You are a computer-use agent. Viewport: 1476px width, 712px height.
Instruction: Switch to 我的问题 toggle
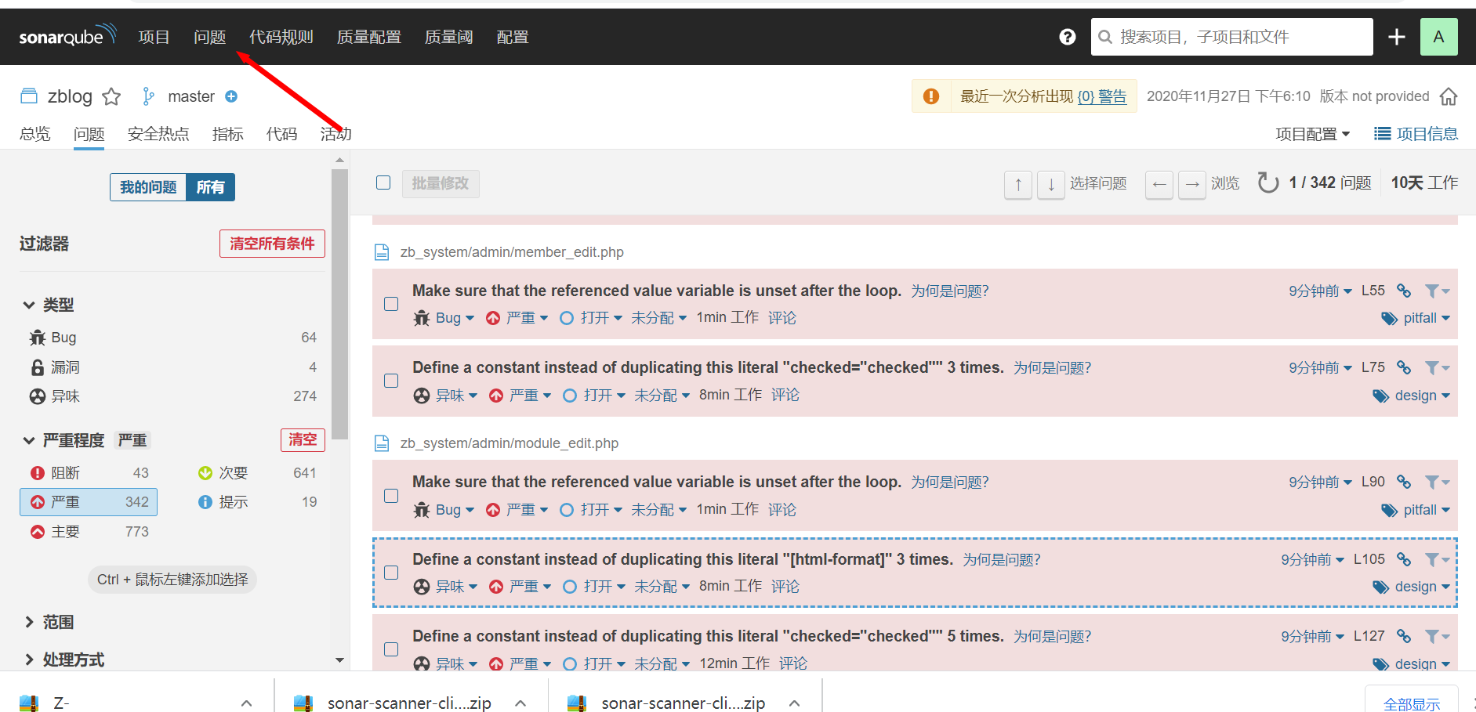(x=148, y=187)
